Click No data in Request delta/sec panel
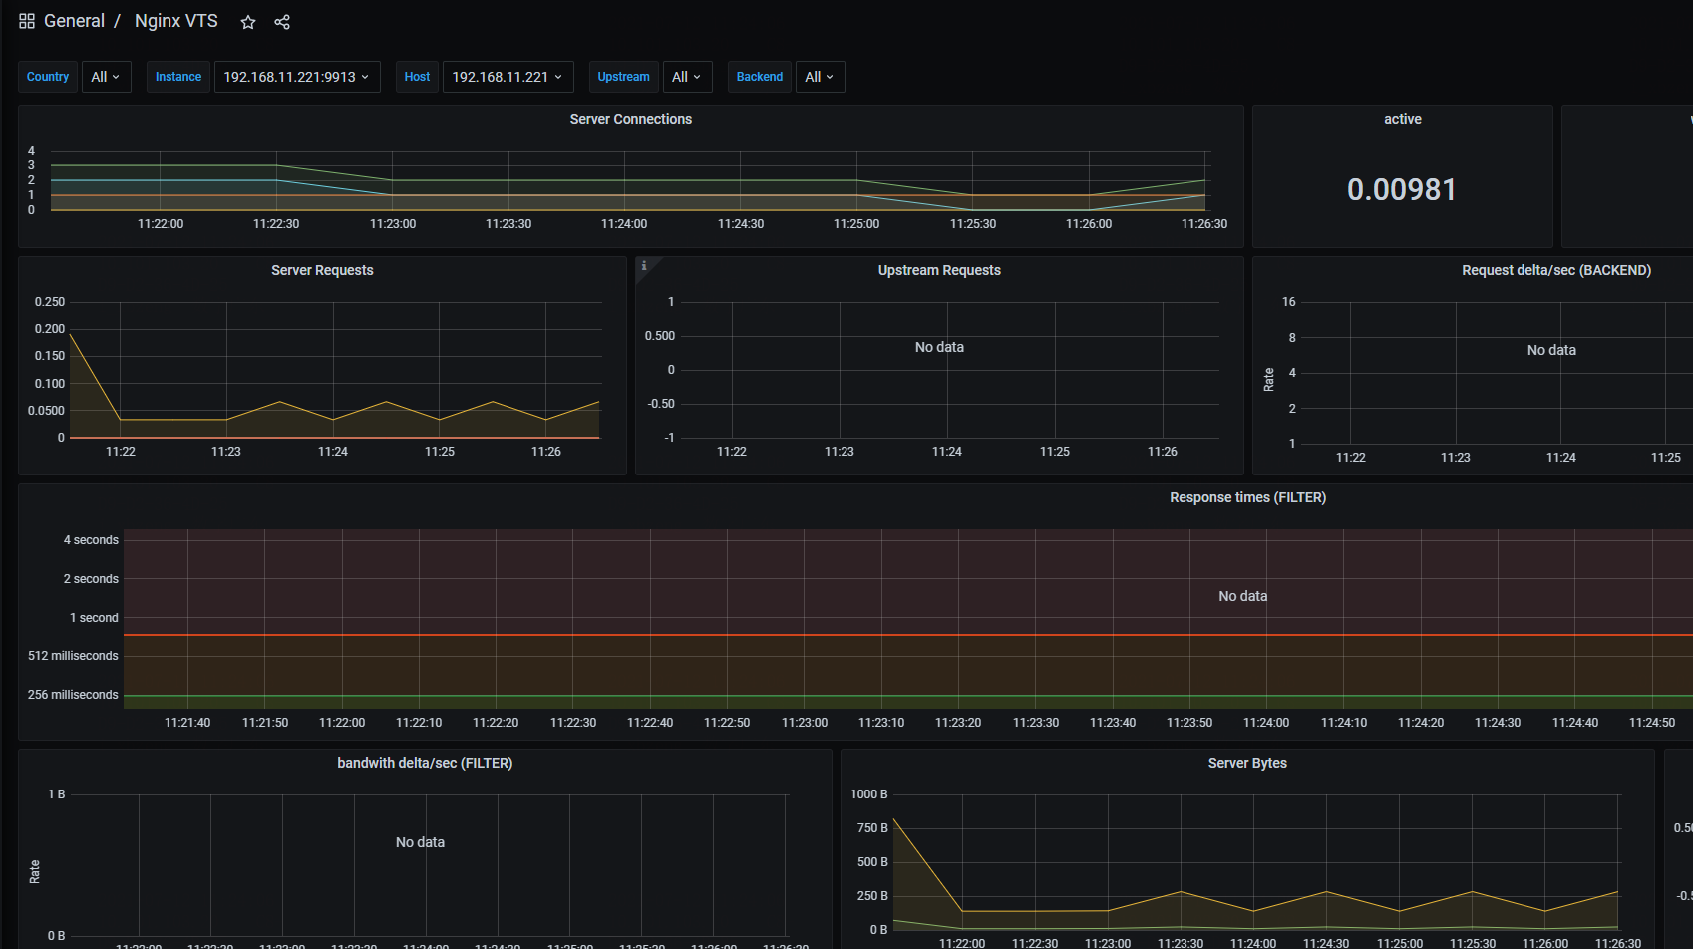The width and height of the screenshot is (1693, 949). (x=1551, y=350)
